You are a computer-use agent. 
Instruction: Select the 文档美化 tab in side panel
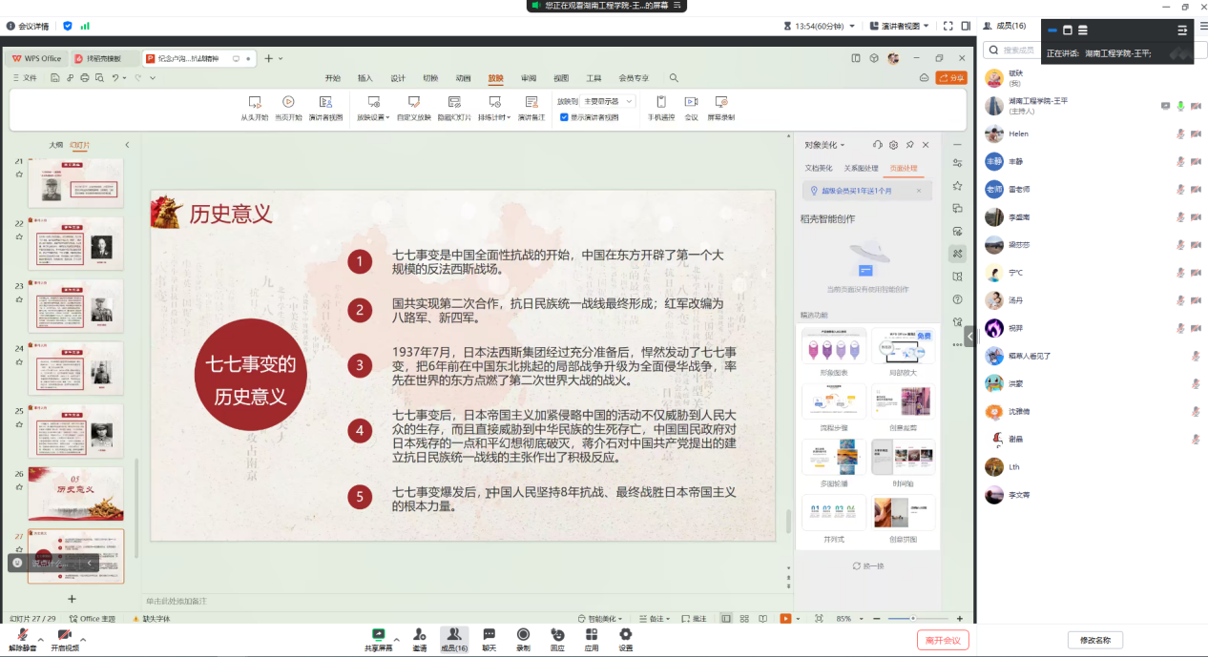pos(819,168)
